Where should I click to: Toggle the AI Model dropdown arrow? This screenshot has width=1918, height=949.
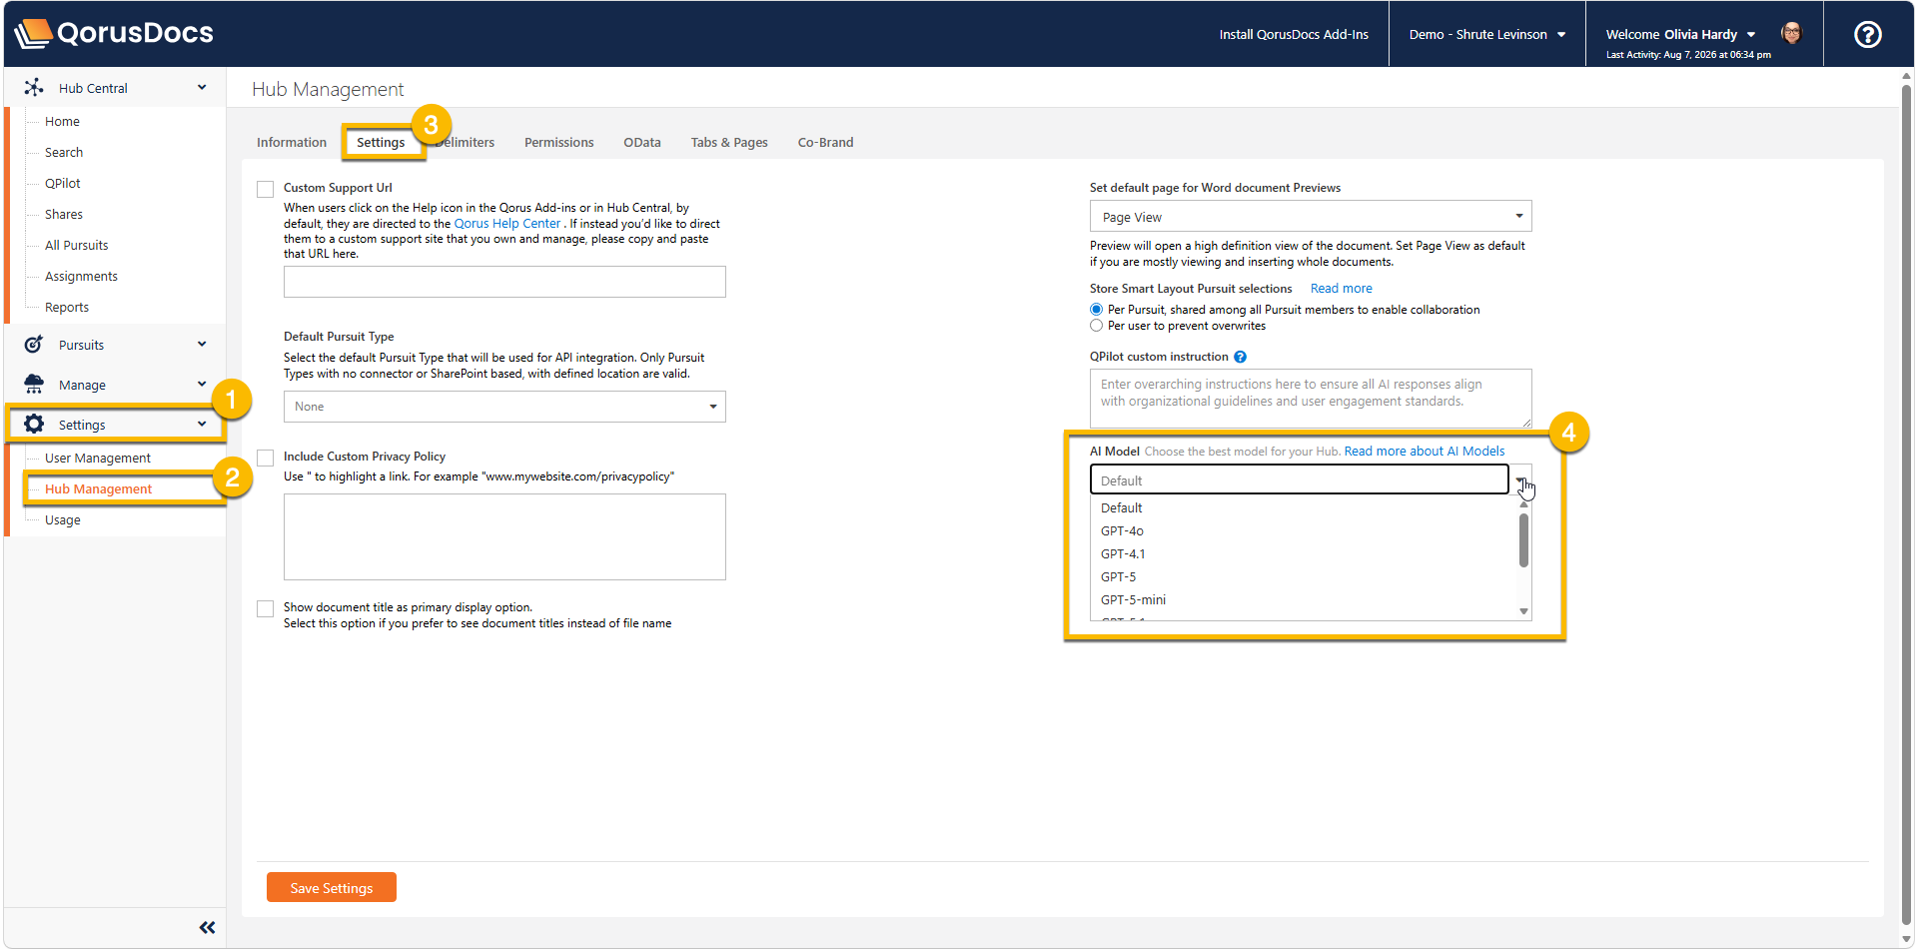(x=1520, y=480)
